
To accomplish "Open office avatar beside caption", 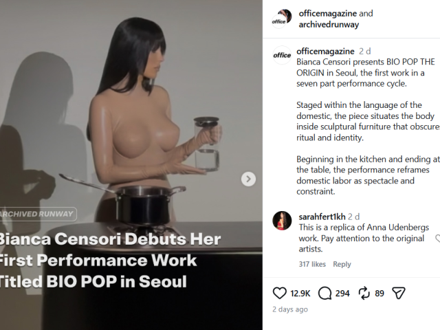I will 282,55.
